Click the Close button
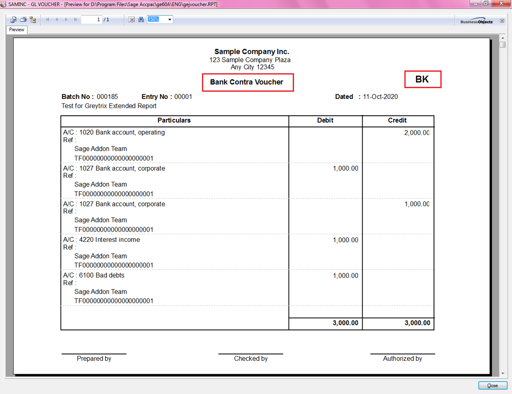512x394 pixels. coord(492,385)
